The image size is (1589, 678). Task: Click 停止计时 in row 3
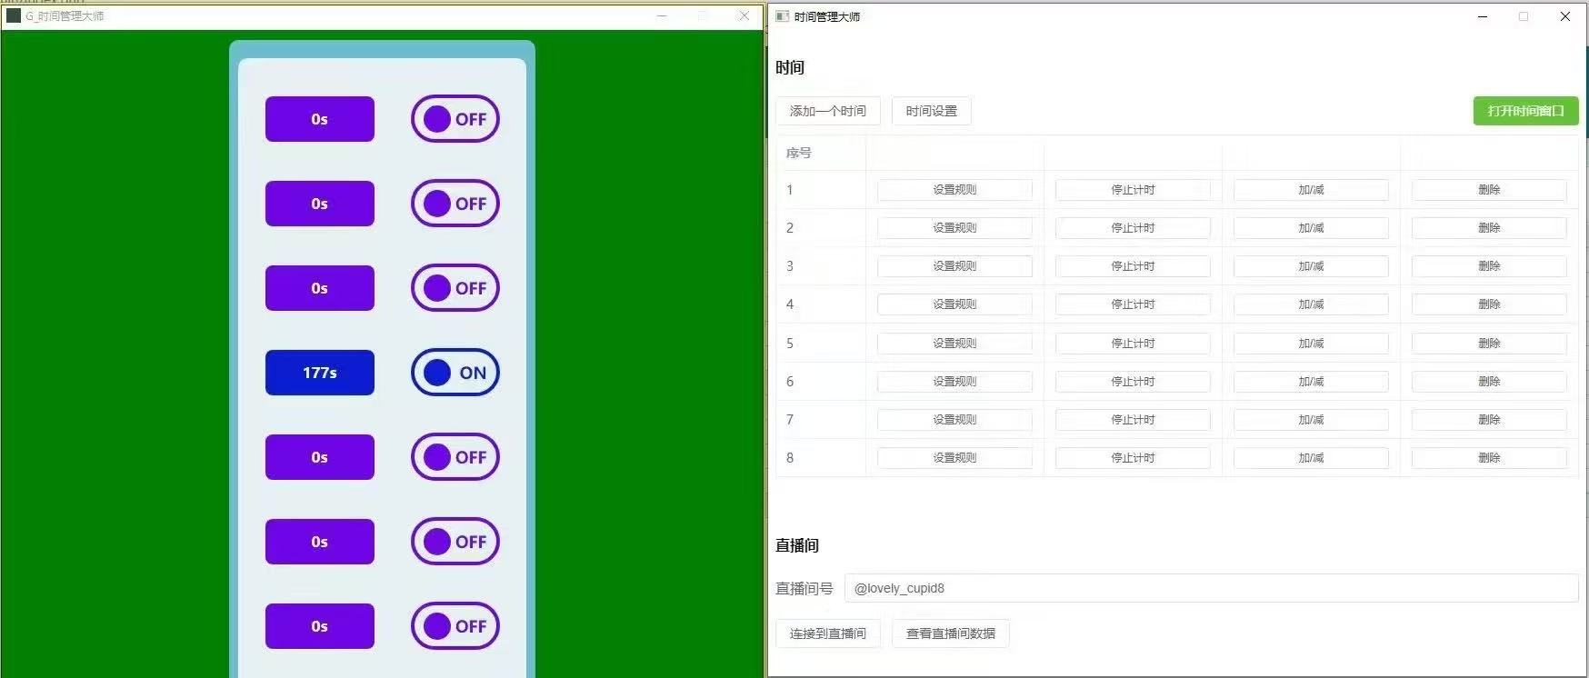coord(1133,266)
